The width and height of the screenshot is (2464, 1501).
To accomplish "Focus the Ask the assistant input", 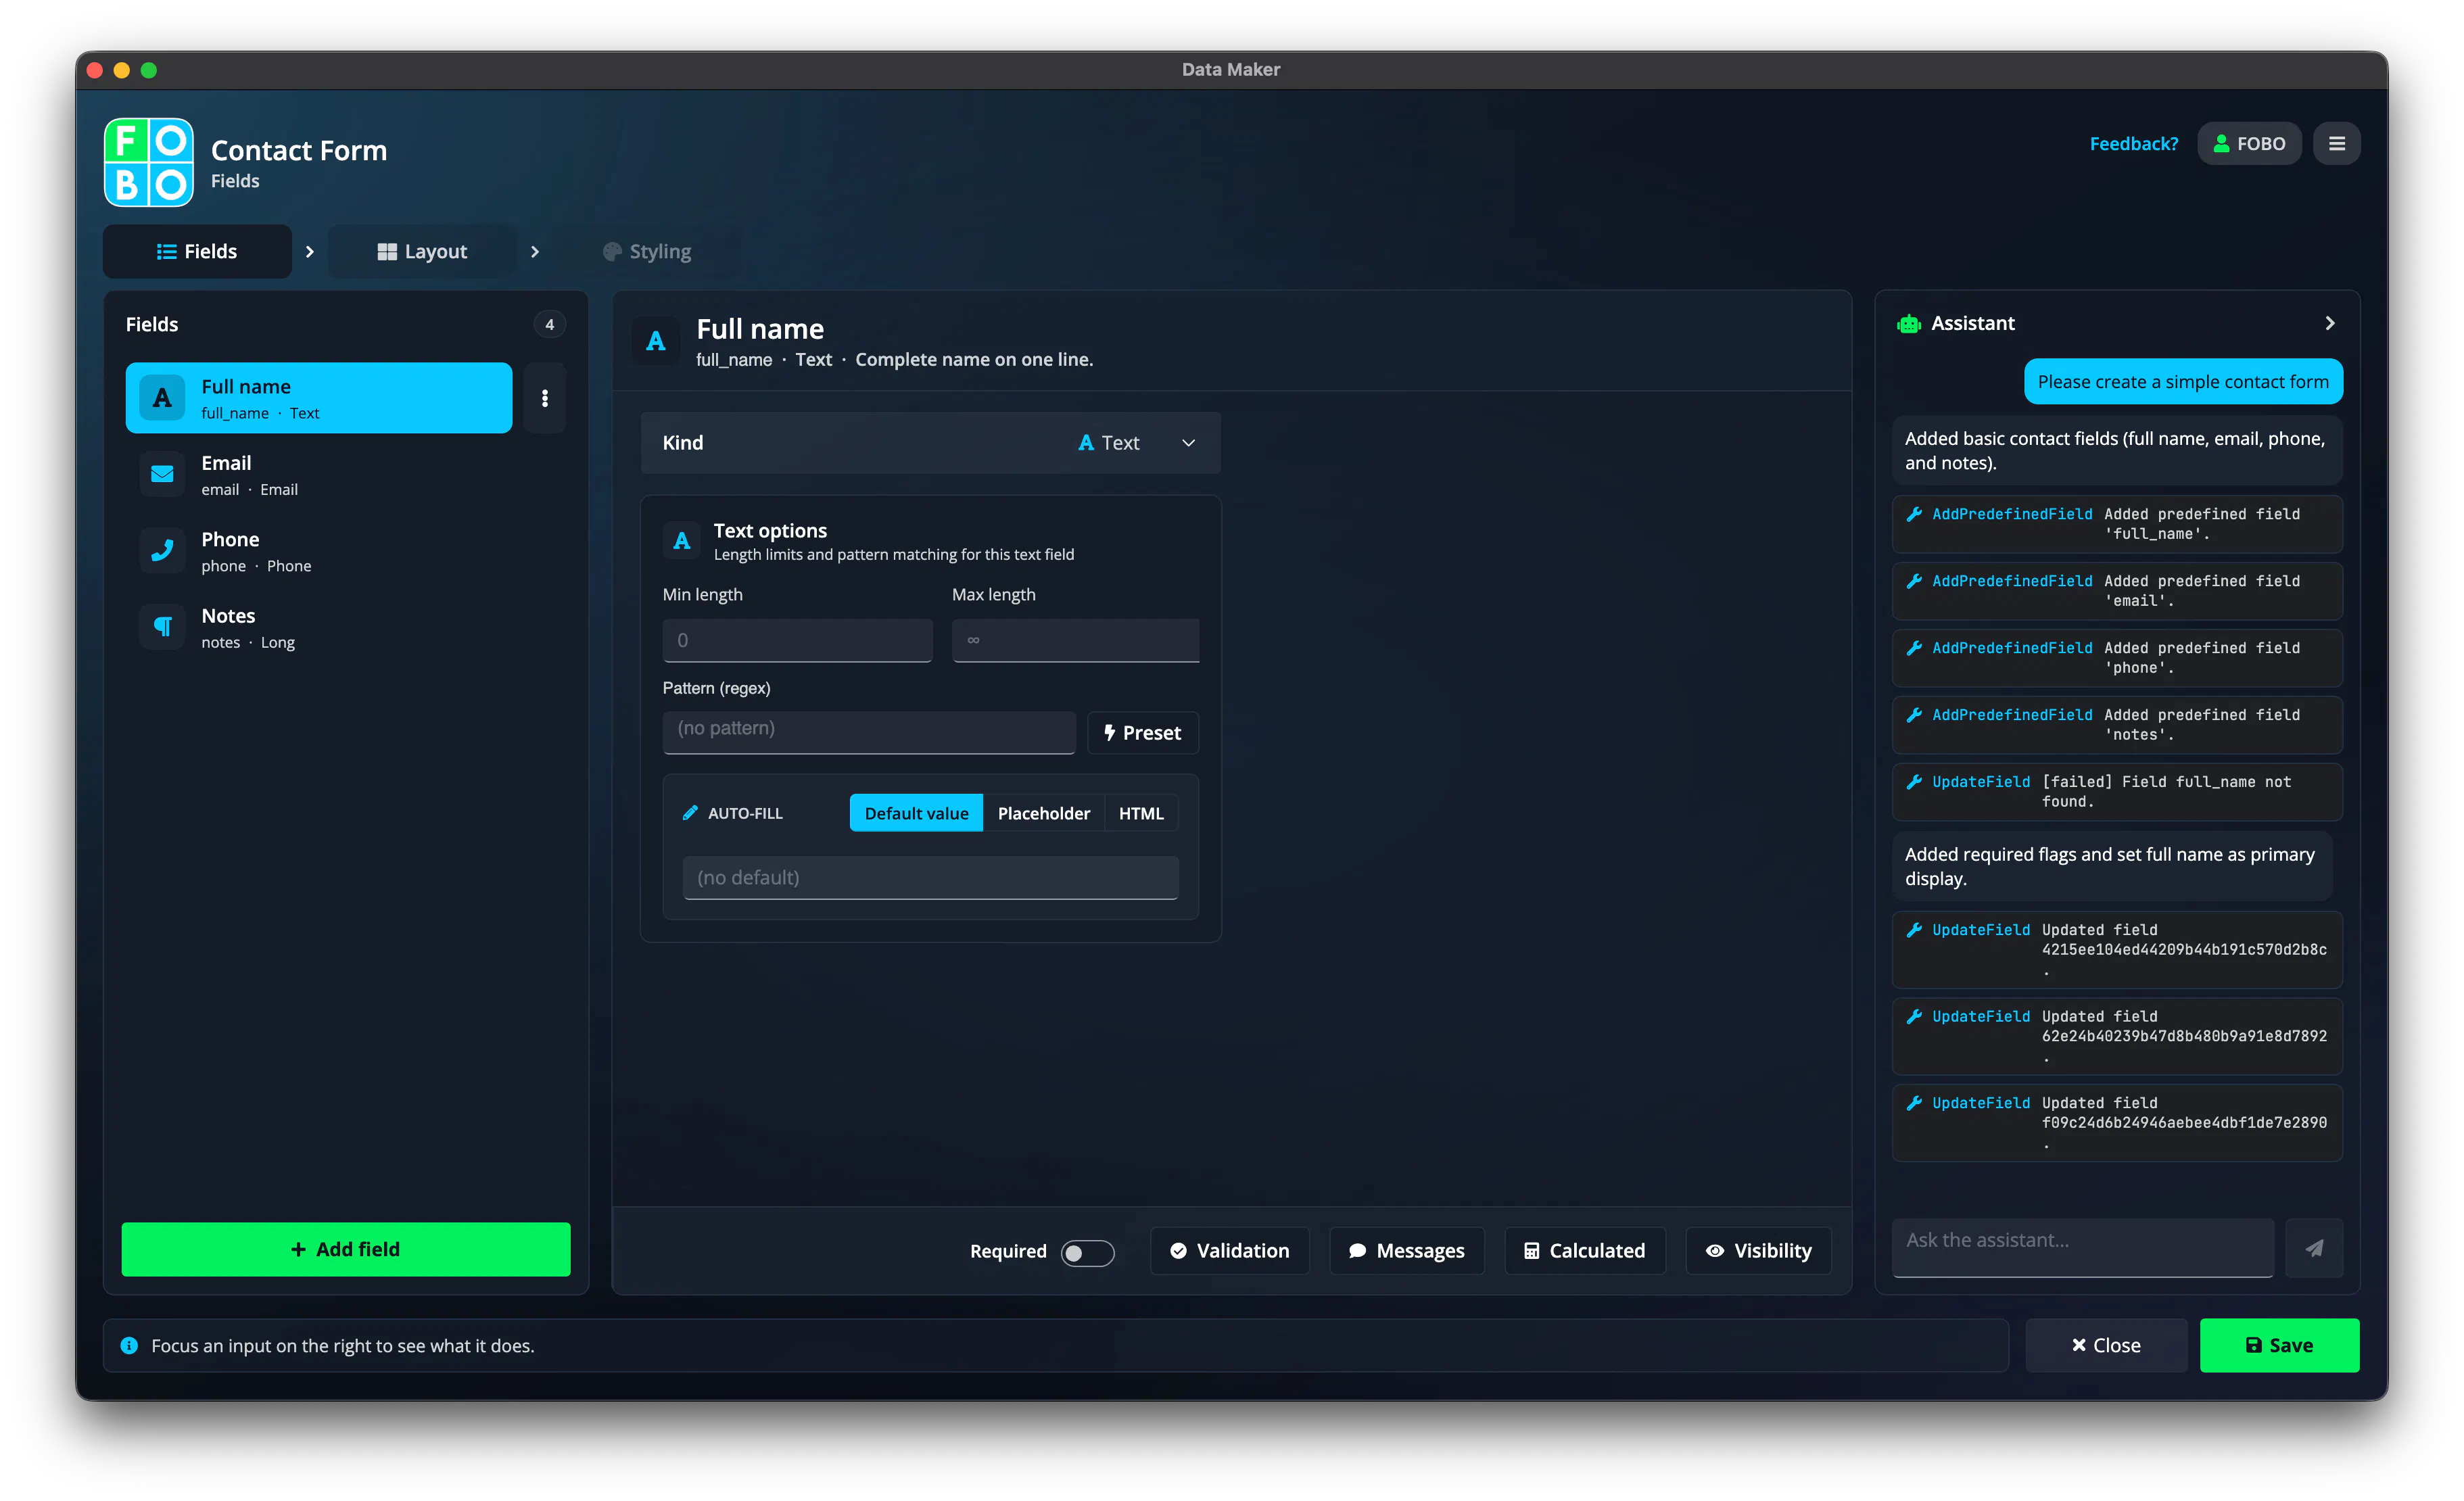I will (x=2082, y=1247).
